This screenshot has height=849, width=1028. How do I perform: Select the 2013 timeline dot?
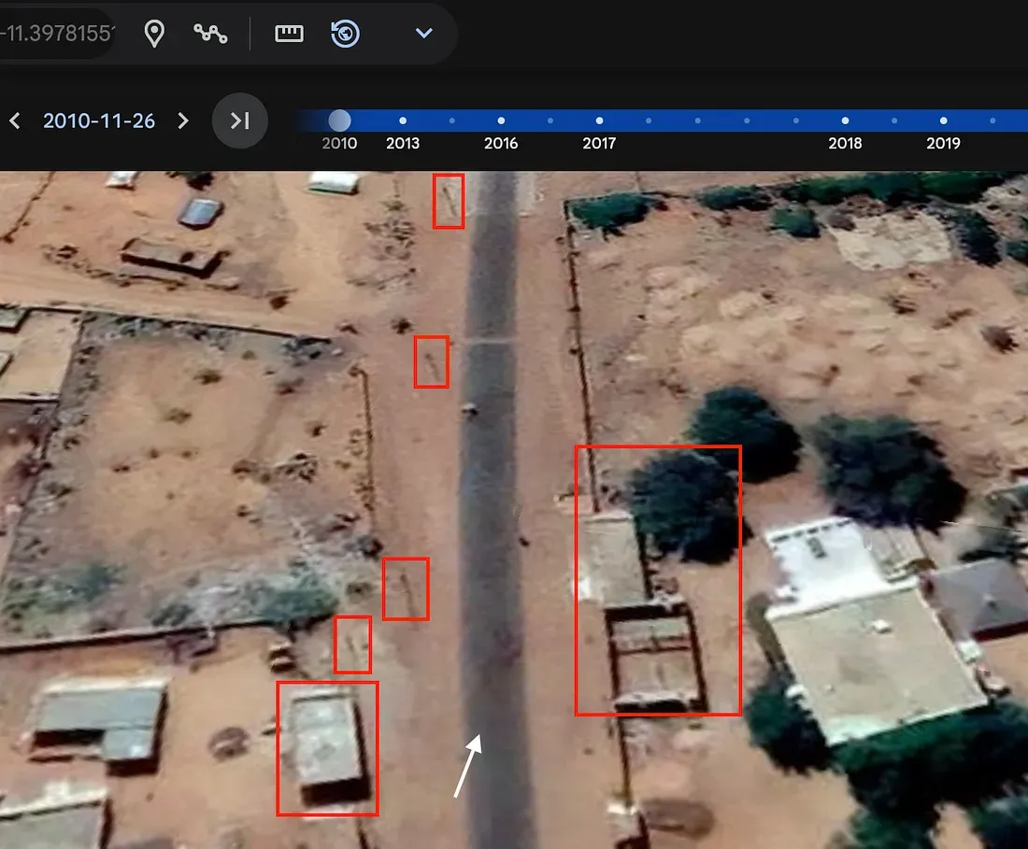[x=403, y=120]
